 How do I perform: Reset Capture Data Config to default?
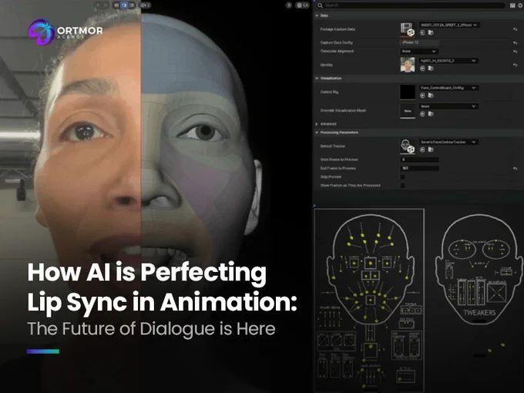pos(515,43)
